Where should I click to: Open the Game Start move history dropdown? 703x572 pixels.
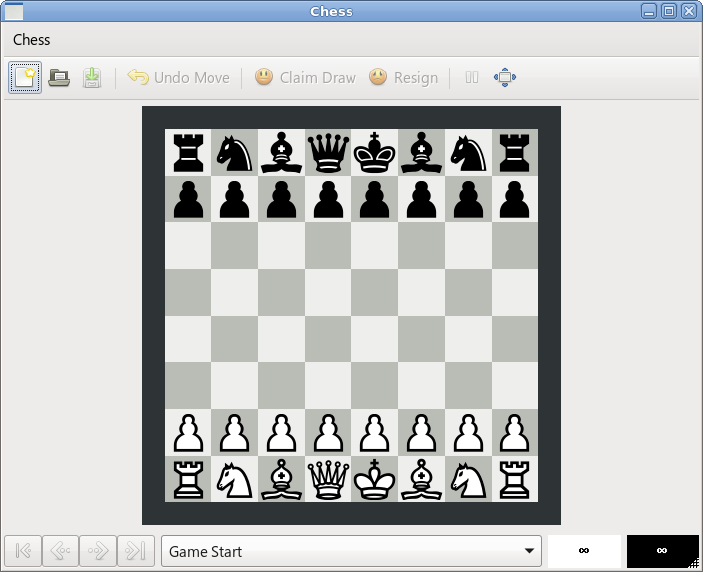[x=351, y=551]
